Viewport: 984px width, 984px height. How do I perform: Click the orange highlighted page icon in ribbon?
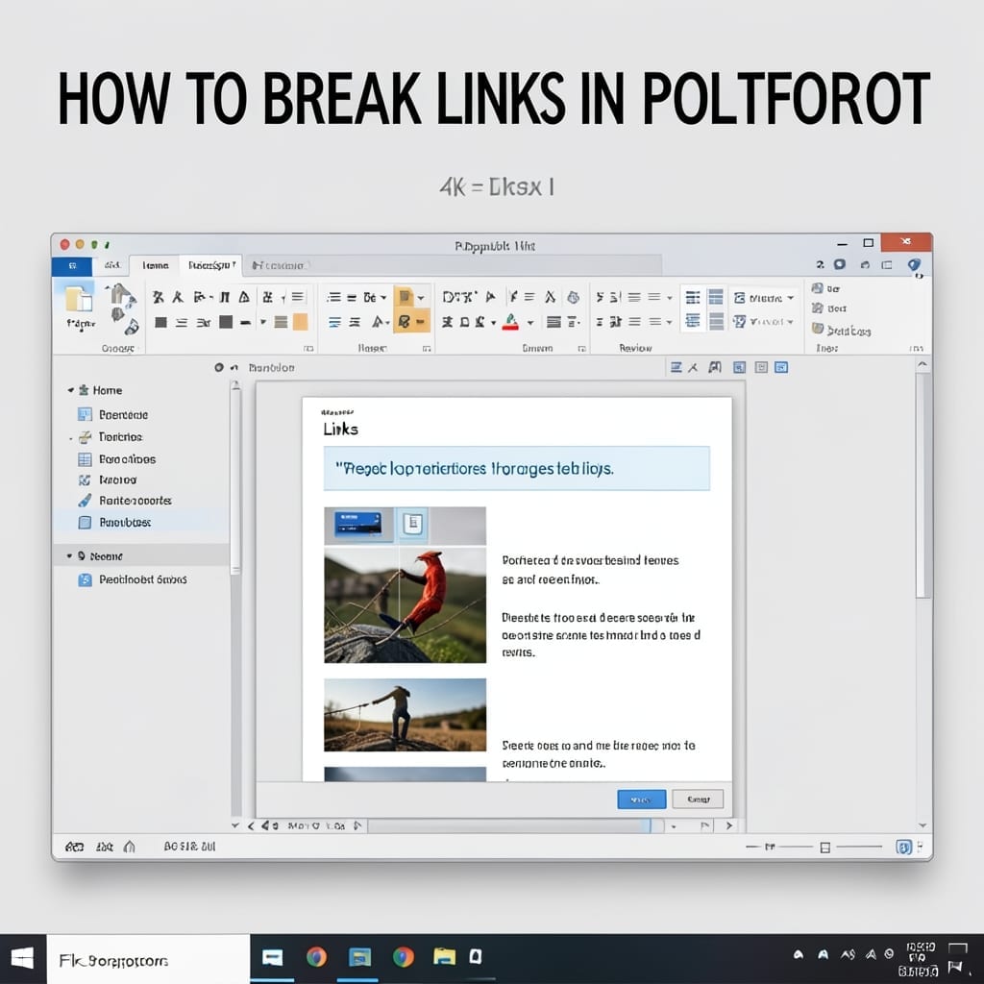coord(405,296)
